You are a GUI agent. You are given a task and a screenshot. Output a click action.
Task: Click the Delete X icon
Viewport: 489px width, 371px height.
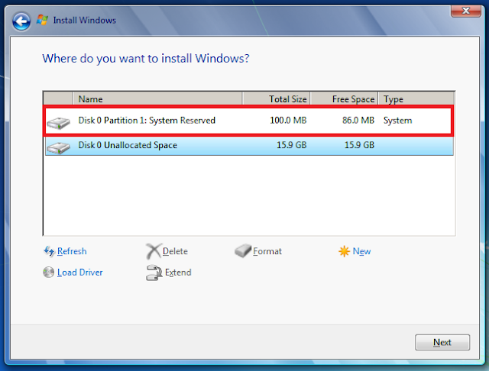click(154, 251)
